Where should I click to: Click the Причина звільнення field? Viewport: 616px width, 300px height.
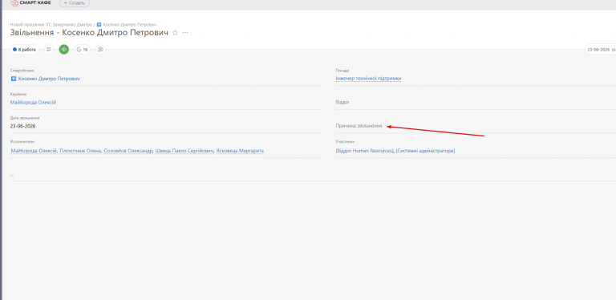(x=476, y=126)
